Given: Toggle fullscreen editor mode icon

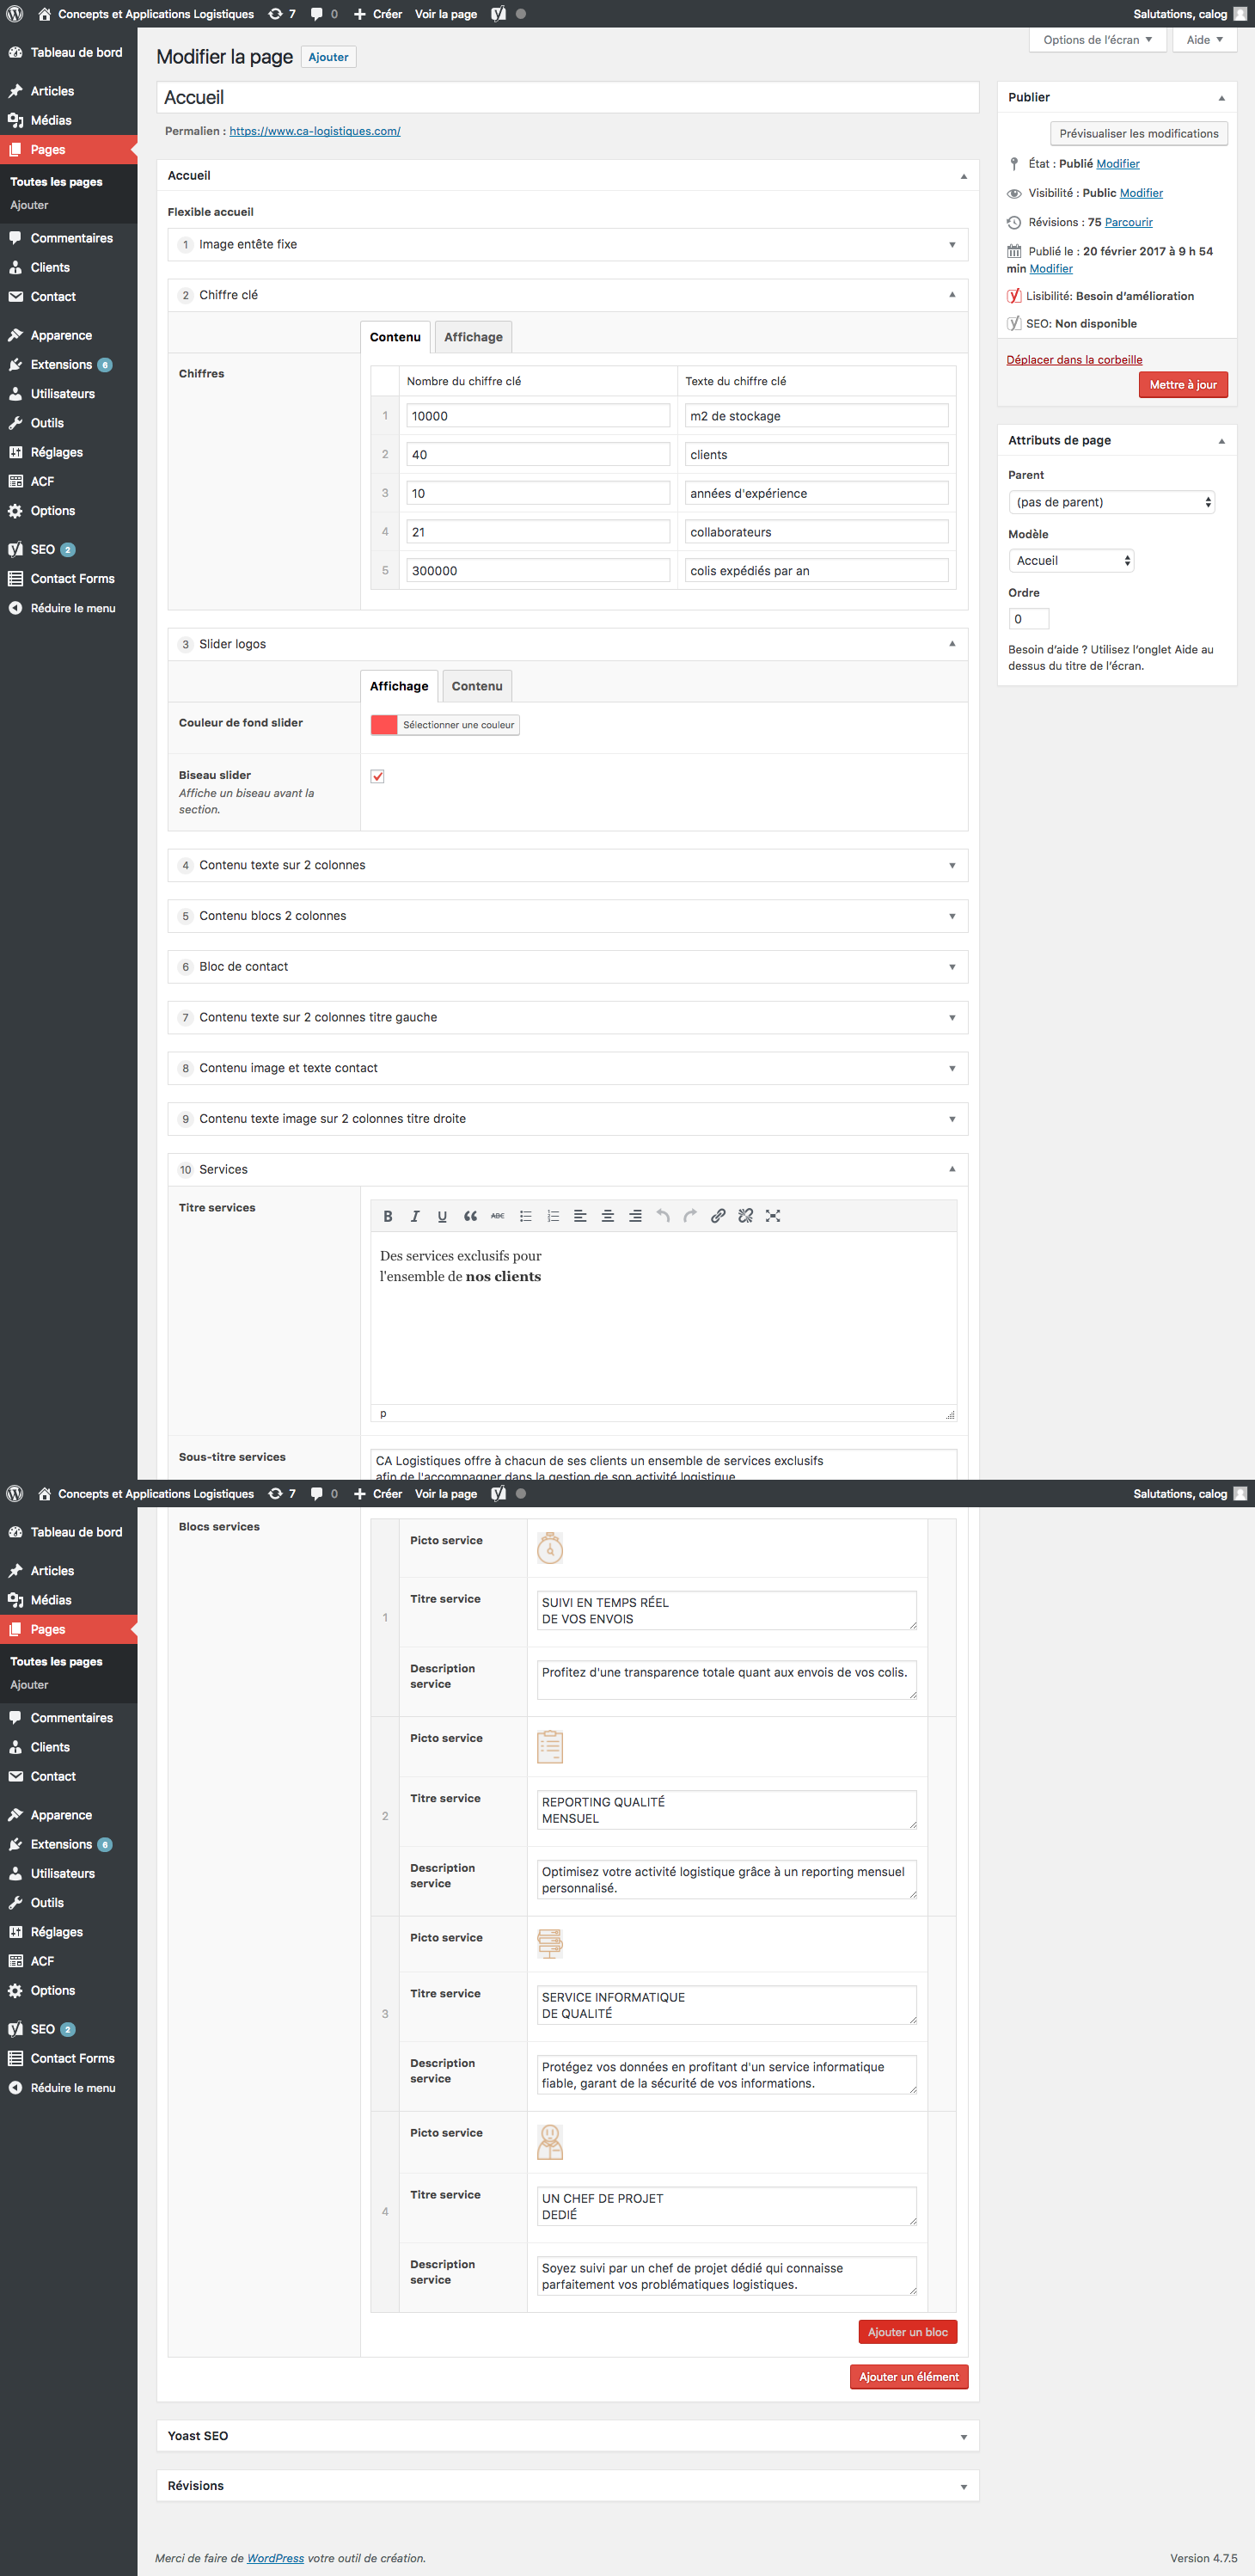Looking at the screenshot, I should coord(773,1216).
